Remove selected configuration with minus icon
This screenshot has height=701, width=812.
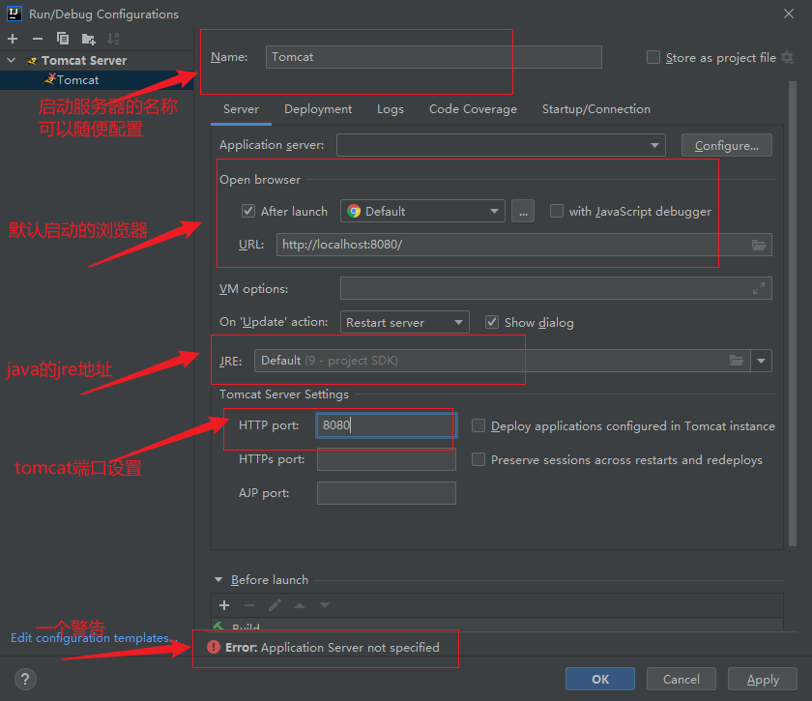pos(38,39)
